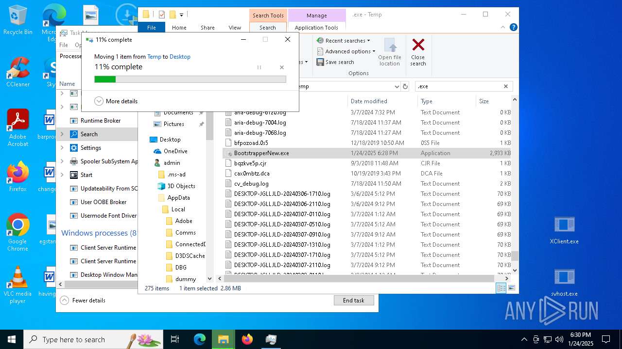The width and height of the screenshot is (622, 349).
Task: Open Recent searches dropdown
Action: tap(343, 41)
